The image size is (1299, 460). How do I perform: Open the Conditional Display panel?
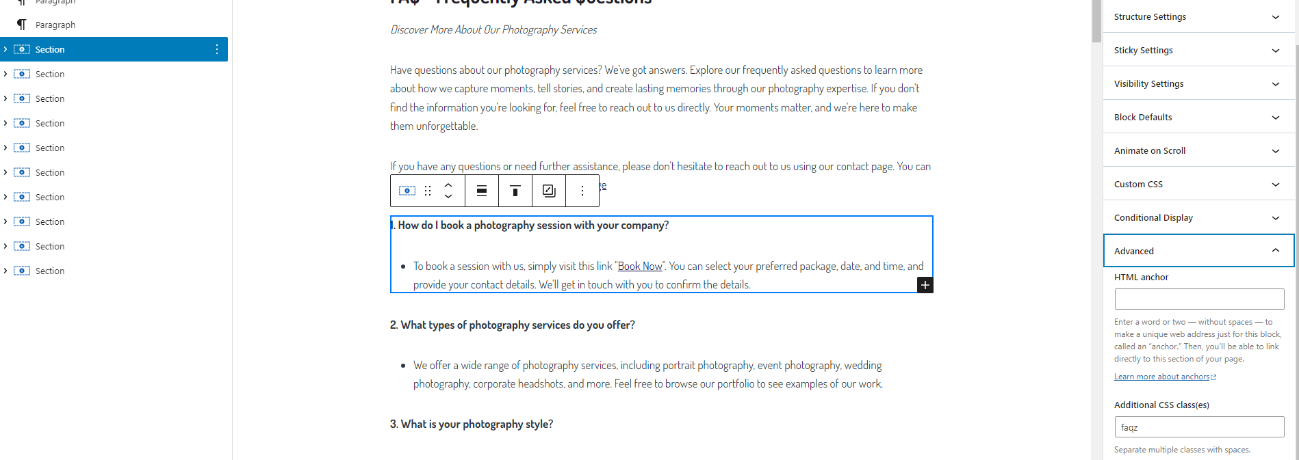pyautogui.click(x=1198, y=217)
